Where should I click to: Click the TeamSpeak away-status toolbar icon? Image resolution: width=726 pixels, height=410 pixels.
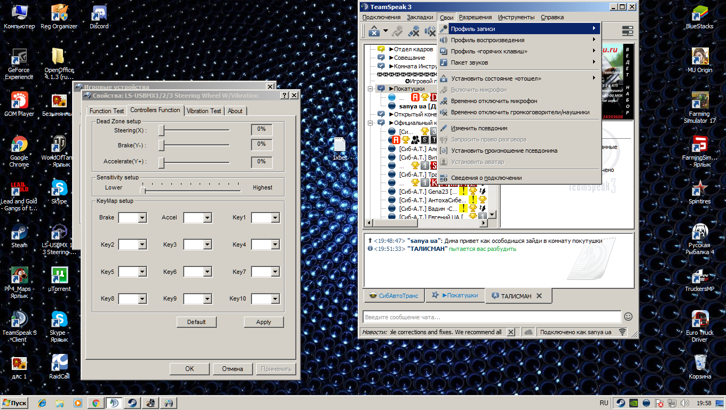pos(374,31)
